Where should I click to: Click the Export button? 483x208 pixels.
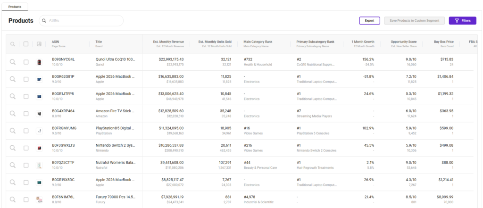click(369, 21)
